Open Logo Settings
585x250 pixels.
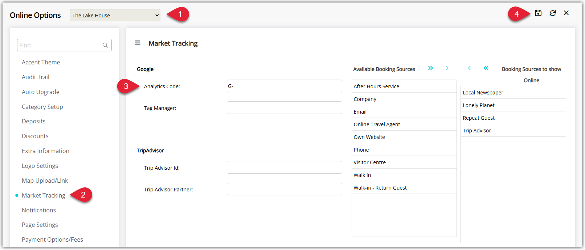[40, 166]
